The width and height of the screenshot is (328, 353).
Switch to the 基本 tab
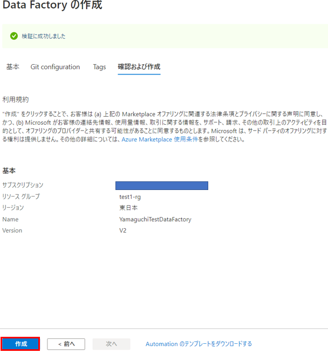pyautogui.click(x=13, y=67)
